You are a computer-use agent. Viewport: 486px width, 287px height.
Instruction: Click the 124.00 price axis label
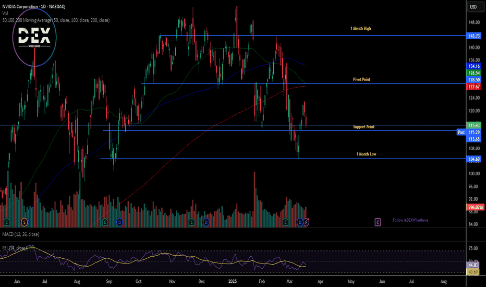pos(474,98)
